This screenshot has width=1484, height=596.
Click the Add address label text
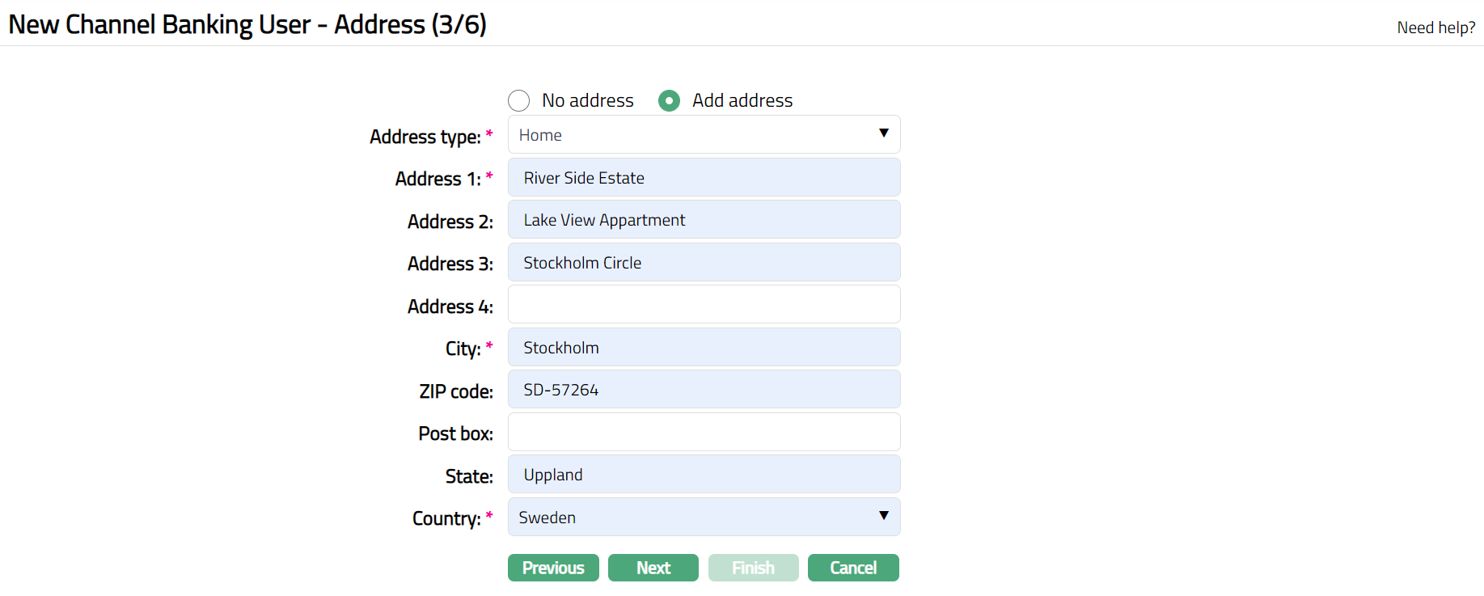tap(742, 100)
